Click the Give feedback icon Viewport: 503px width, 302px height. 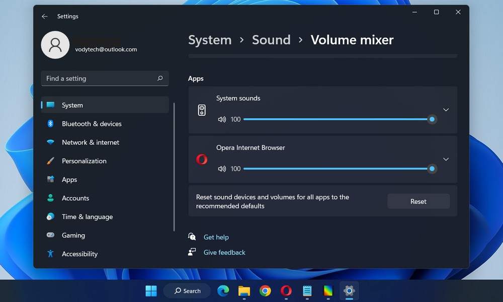pos(192,252)
